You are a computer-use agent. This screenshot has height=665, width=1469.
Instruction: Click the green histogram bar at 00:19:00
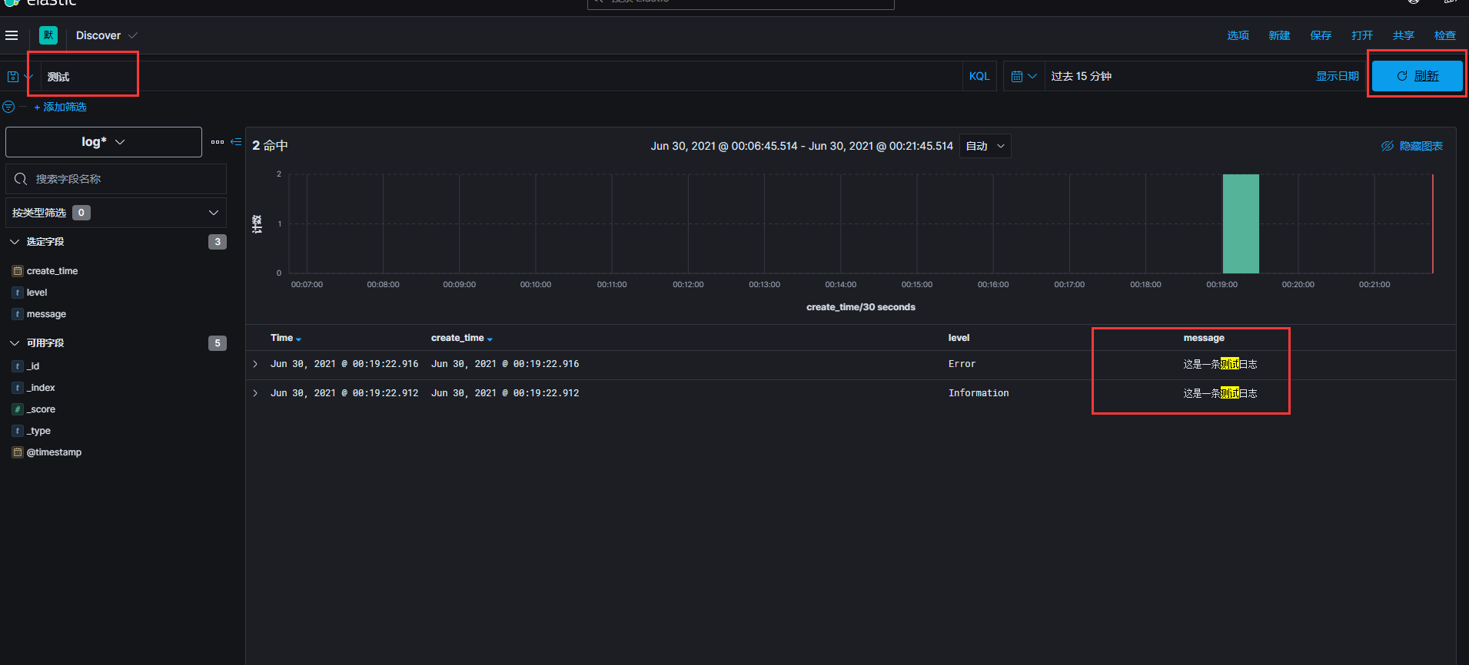pyautogui.click(x=1241, y=223)
